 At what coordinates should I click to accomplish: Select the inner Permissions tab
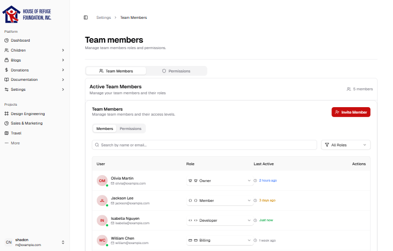tap(131, 128)
